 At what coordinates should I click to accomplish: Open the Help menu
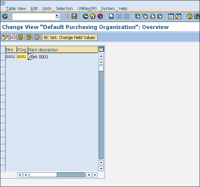(x=123, y=9)
